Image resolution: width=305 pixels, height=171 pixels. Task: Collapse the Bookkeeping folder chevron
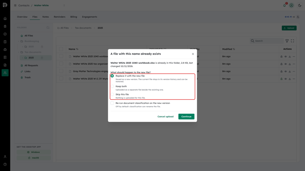pos(19,41)
